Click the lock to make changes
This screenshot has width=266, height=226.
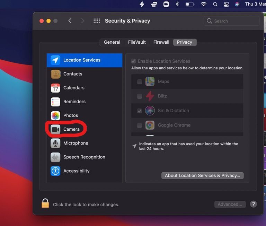[45, 204]
